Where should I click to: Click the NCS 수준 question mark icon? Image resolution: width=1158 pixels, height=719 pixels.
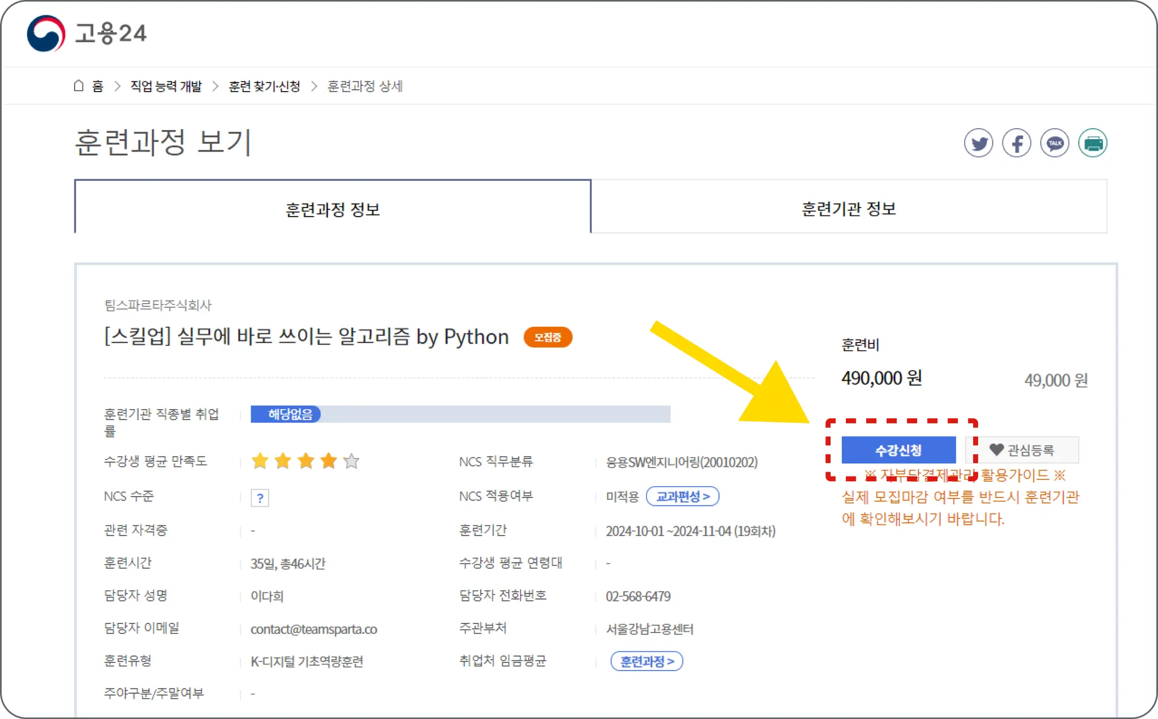coord(260,498)
